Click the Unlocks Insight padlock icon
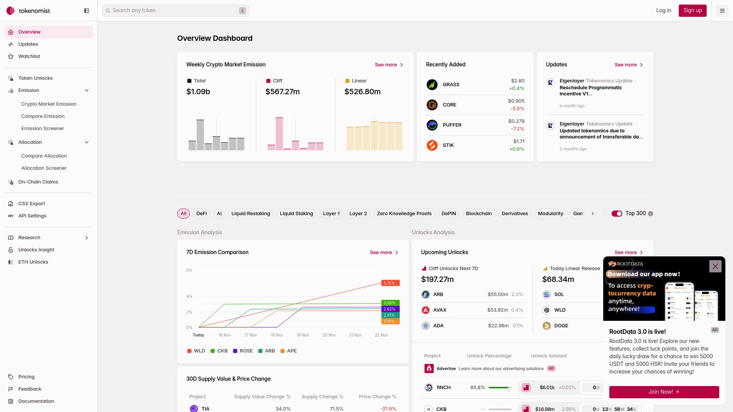The width and height of the screenshot is (733, 412). (11, 250)
